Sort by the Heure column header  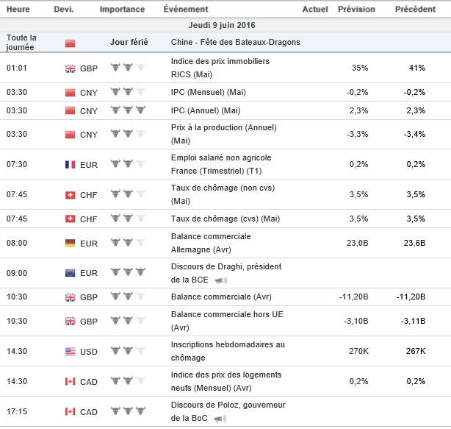(x=18, y=10)
